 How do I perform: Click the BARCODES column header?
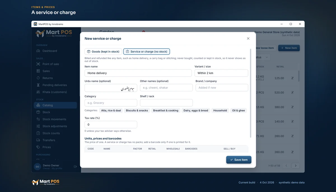click(x=191, y=149)
